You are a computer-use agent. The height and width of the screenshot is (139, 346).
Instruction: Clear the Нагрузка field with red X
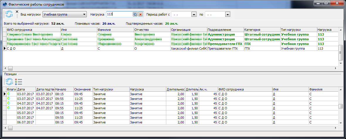pos(140,14)
